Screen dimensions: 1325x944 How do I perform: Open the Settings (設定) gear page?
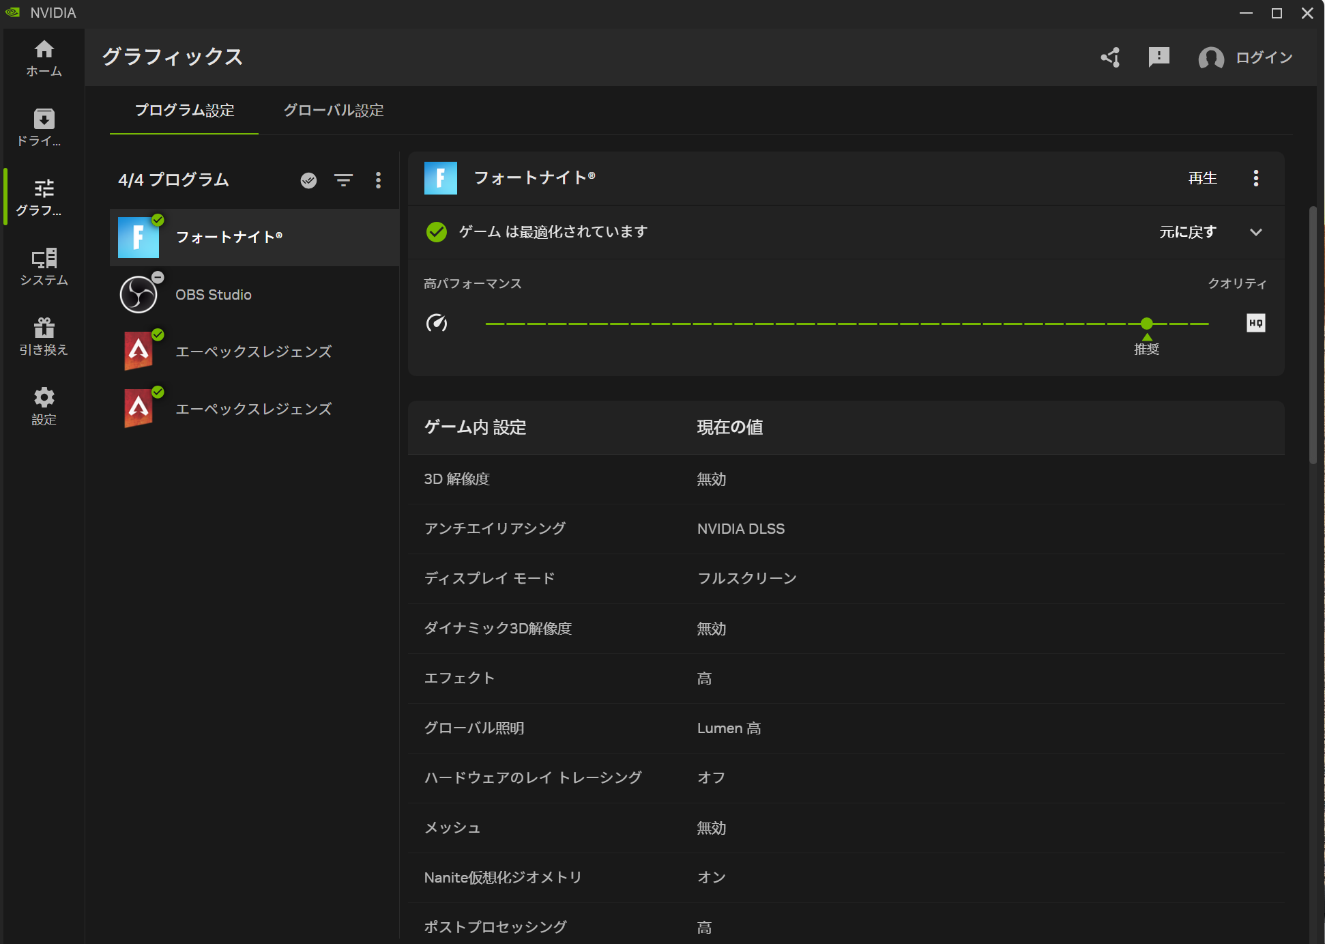coord(44,406)
